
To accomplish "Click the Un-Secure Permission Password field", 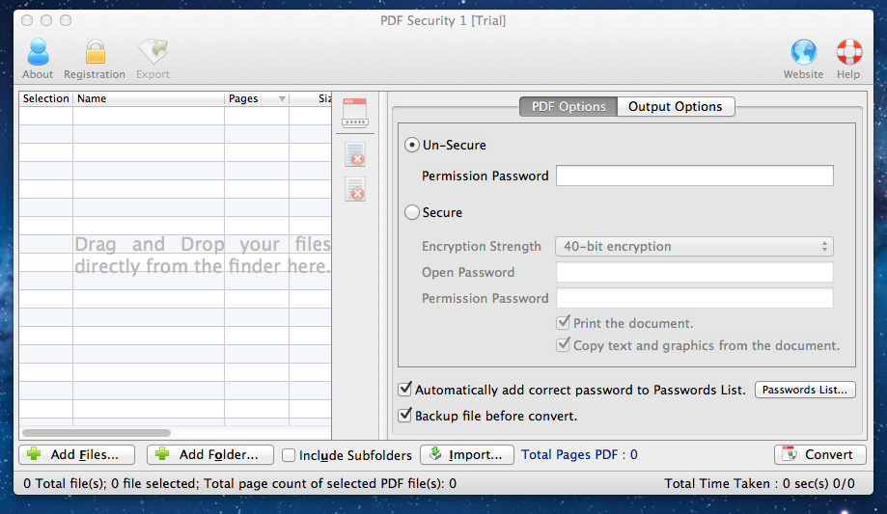I will (x=695, y=176).
